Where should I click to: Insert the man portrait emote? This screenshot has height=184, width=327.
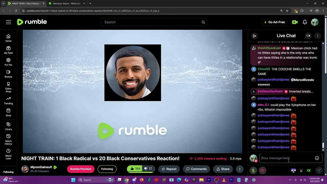294,170
